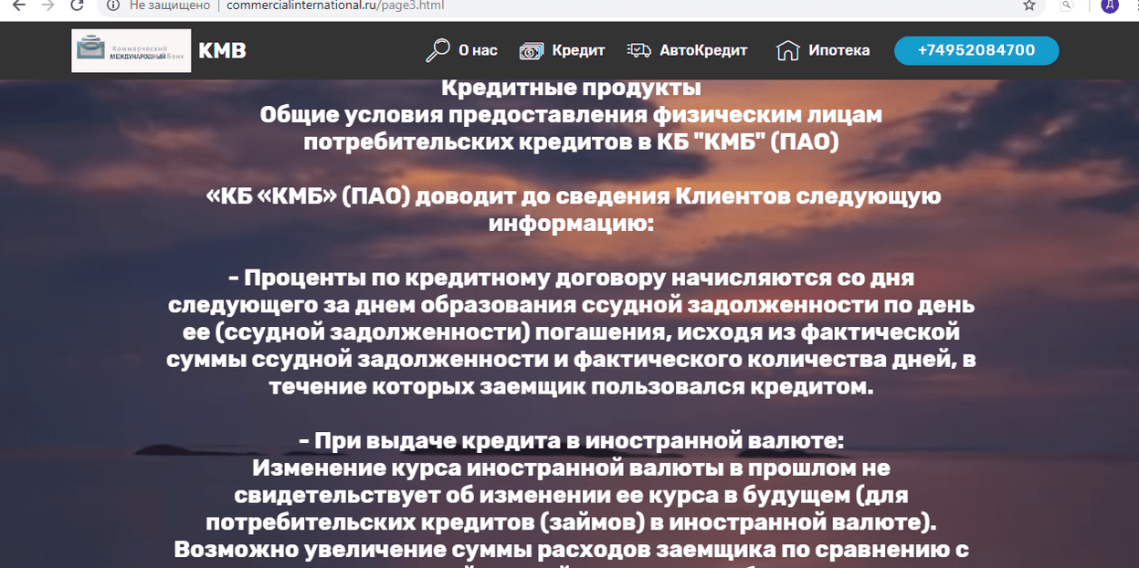Go back to the previous page

coord(18,5)
